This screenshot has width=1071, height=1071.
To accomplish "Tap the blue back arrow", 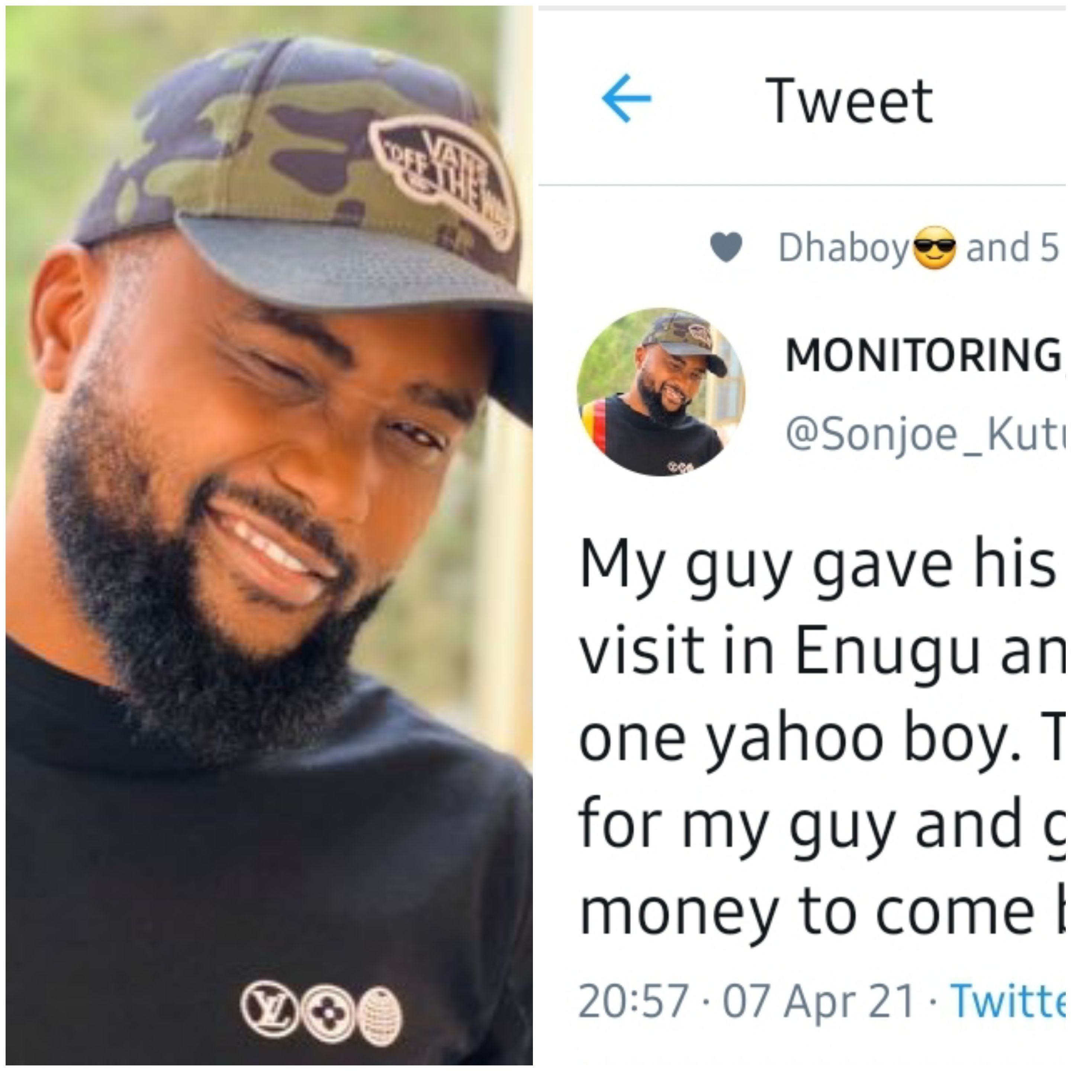I will 626,98.
